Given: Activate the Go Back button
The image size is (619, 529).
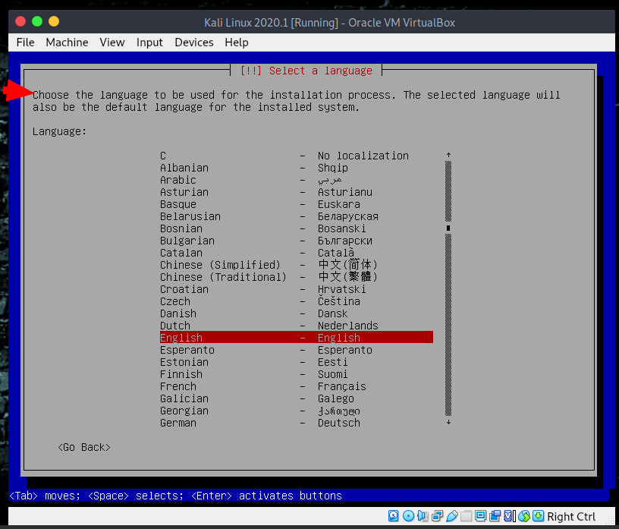Looking at the screenshot, I should 84,447.
